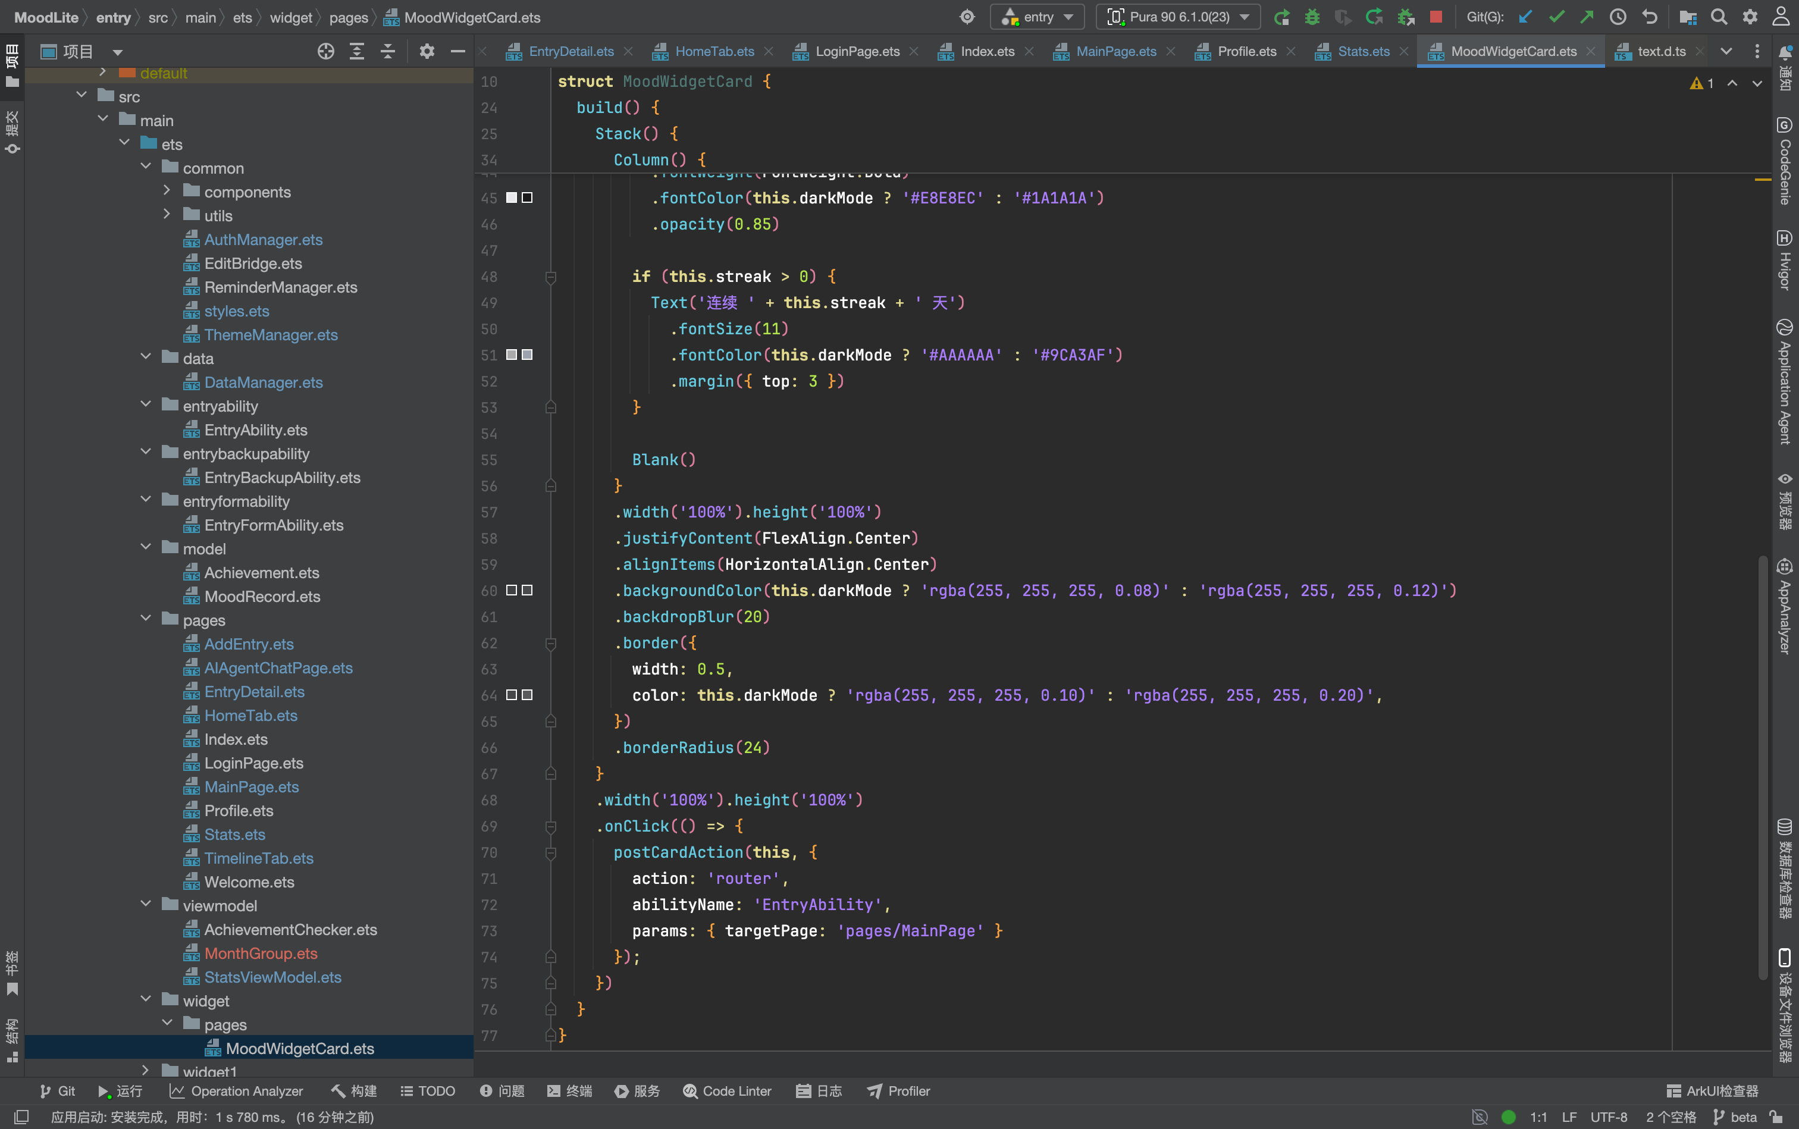1799x1129 pixels.
Task: Click the green Debug bug icon
Action: pos(1312,17)
